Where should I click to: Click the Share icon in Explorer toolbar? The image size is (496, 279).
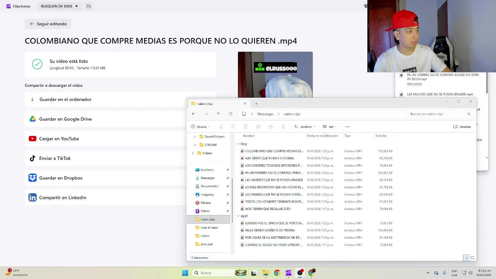[270, 127]
